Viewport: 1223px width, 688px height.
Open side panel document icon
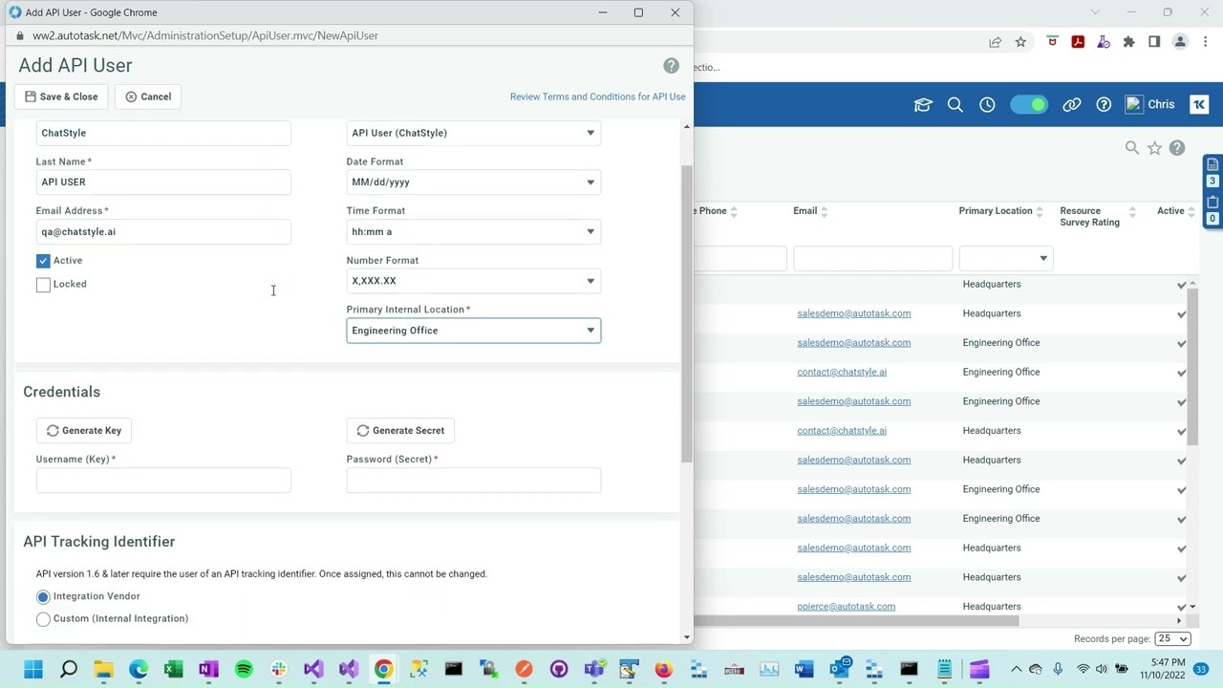1212,164
